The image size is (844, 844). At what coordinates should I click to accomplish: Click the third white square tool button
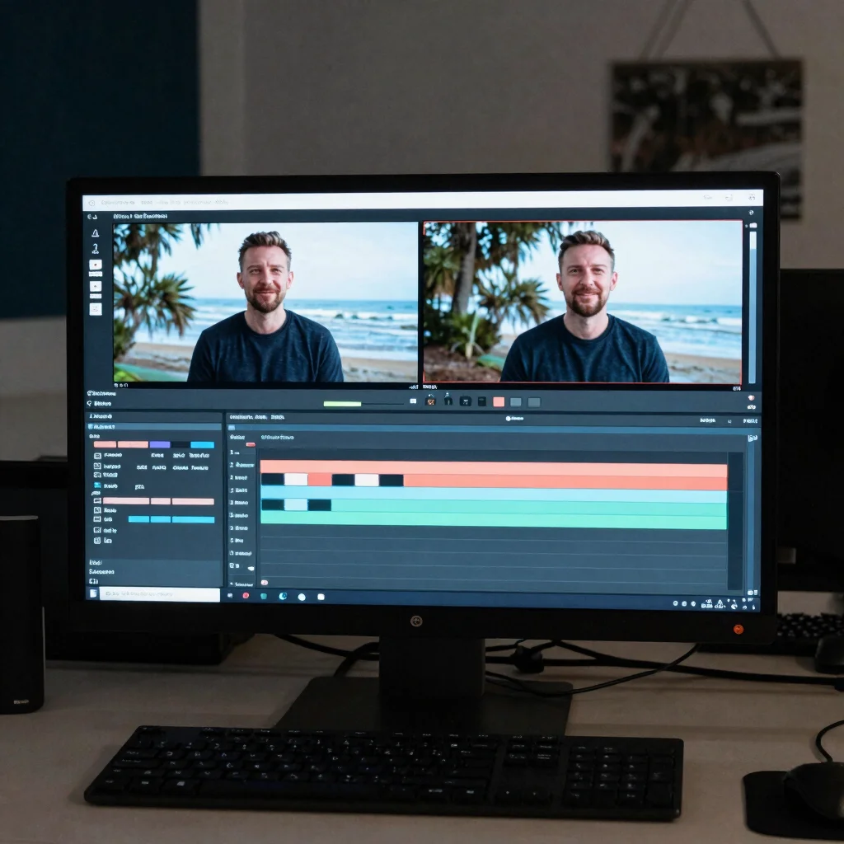(96, 309)
